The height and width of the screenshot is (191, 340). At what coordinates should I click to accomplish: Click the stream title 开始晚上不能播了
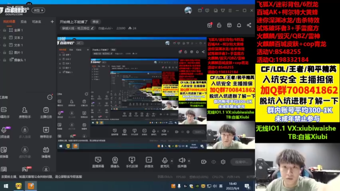coord(74,22)
